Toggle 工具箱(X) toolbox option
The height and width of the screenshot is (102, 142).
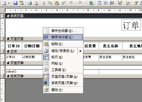coord(63,70)
